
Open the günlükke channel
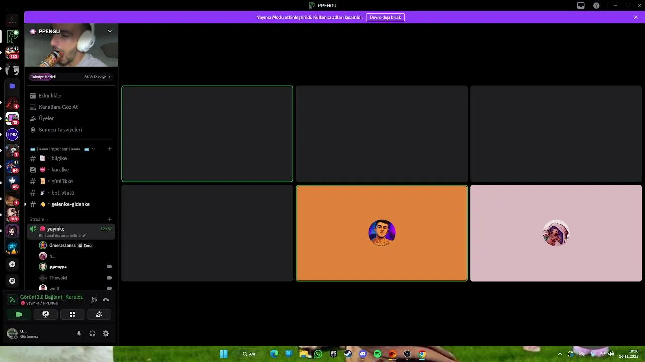[71, 181]
